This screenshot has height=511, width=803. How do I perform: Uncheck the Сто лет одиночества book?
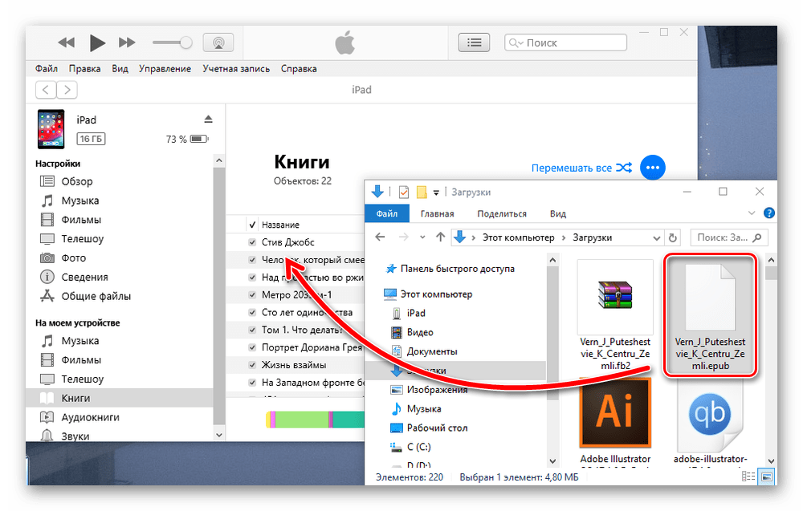[x=252, y=312]
